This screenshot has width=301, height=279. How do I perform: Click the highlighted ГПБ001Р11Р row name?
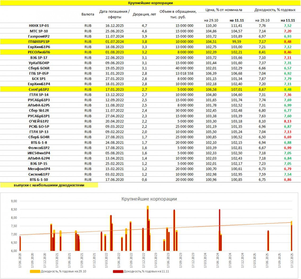(39, 42)
